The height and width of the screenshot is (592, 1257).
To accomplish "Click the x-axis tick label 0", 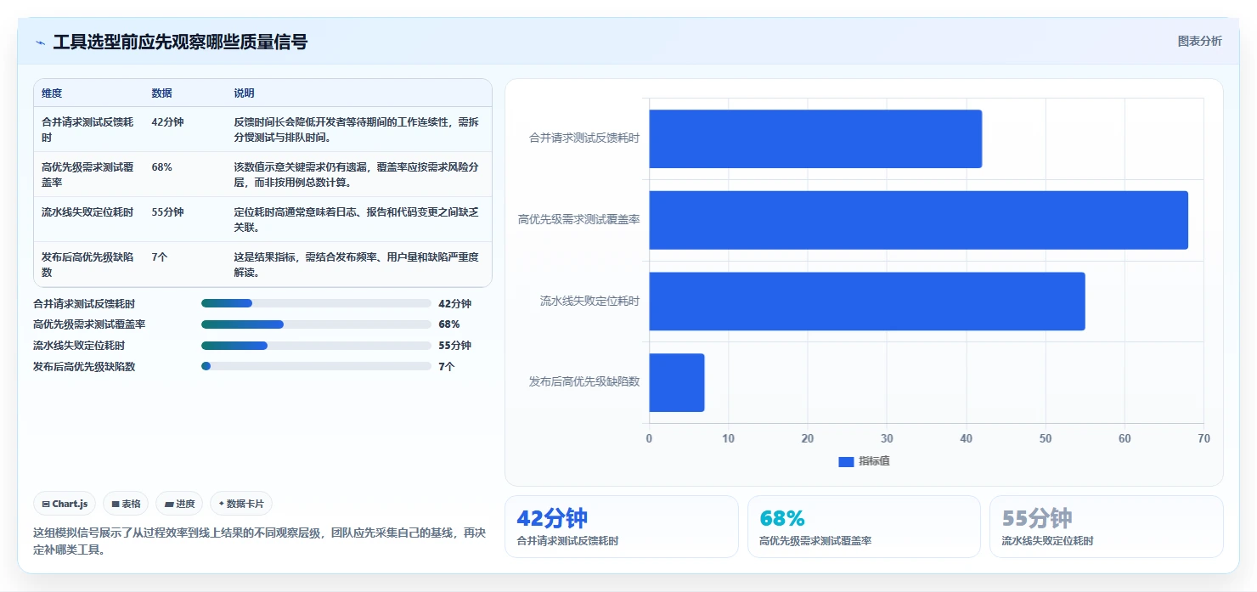I will pyautogui.click(x=649, y=438).
